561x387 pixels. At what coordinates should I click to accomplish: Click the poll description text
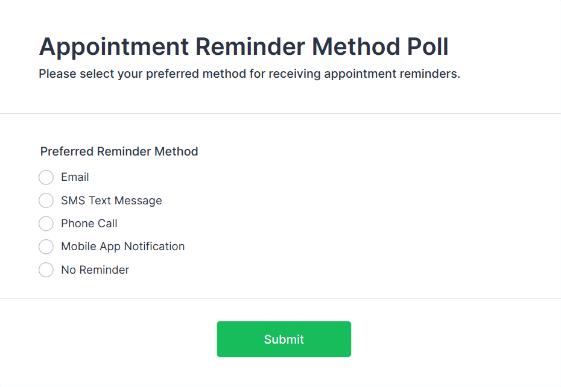[x=249, y=74]
